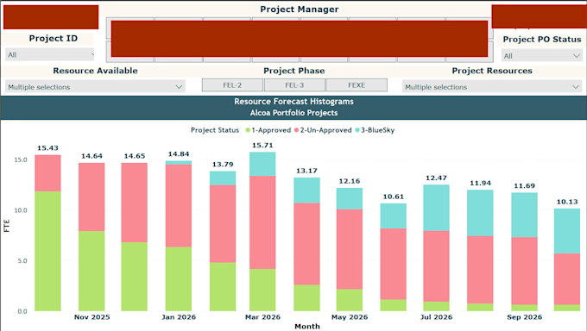Click the 11.69 total data label
This screenshot has height=331, width=587.
pos(525,186)
